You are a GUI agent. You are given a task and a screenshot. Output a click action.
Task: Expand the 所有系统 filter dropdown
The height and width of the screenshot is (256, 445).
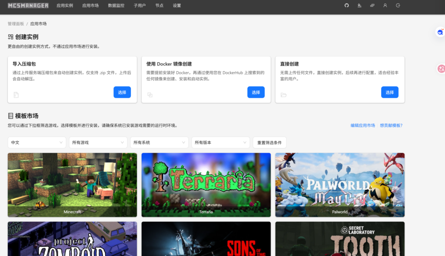coord(159,142)
